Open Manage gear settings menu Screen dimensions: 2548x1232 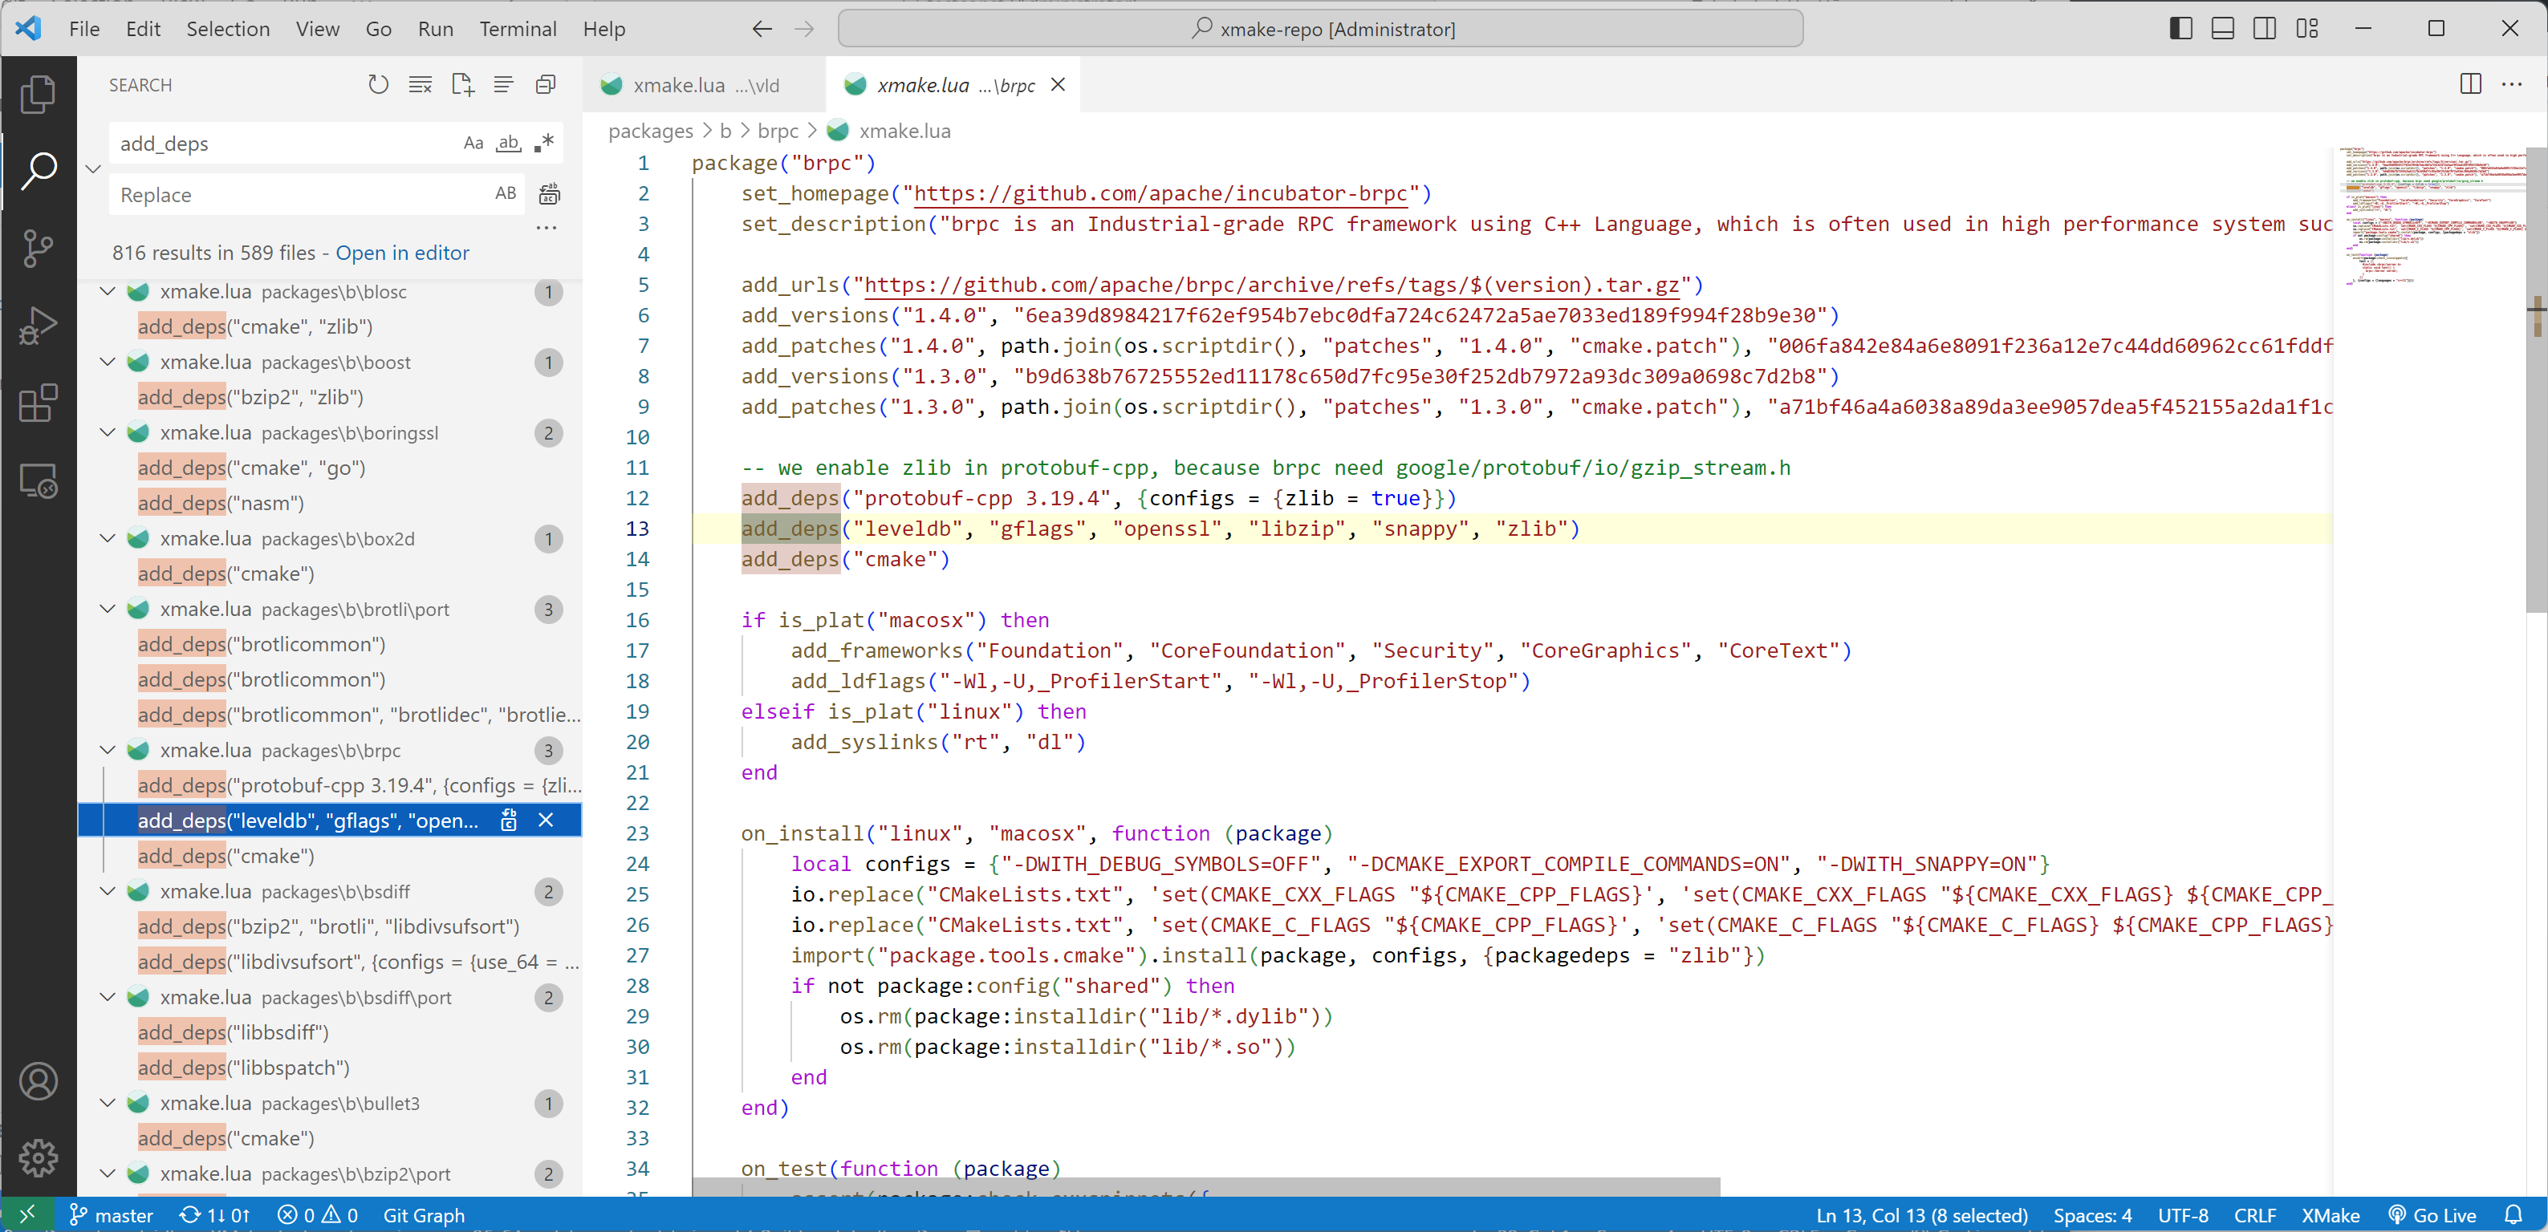tap(39, 1158)
